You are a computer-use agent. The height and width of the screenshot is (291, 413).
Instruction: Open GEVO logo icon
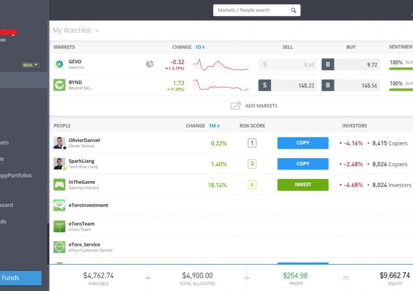pyautogui.click(x=59, y=64)
